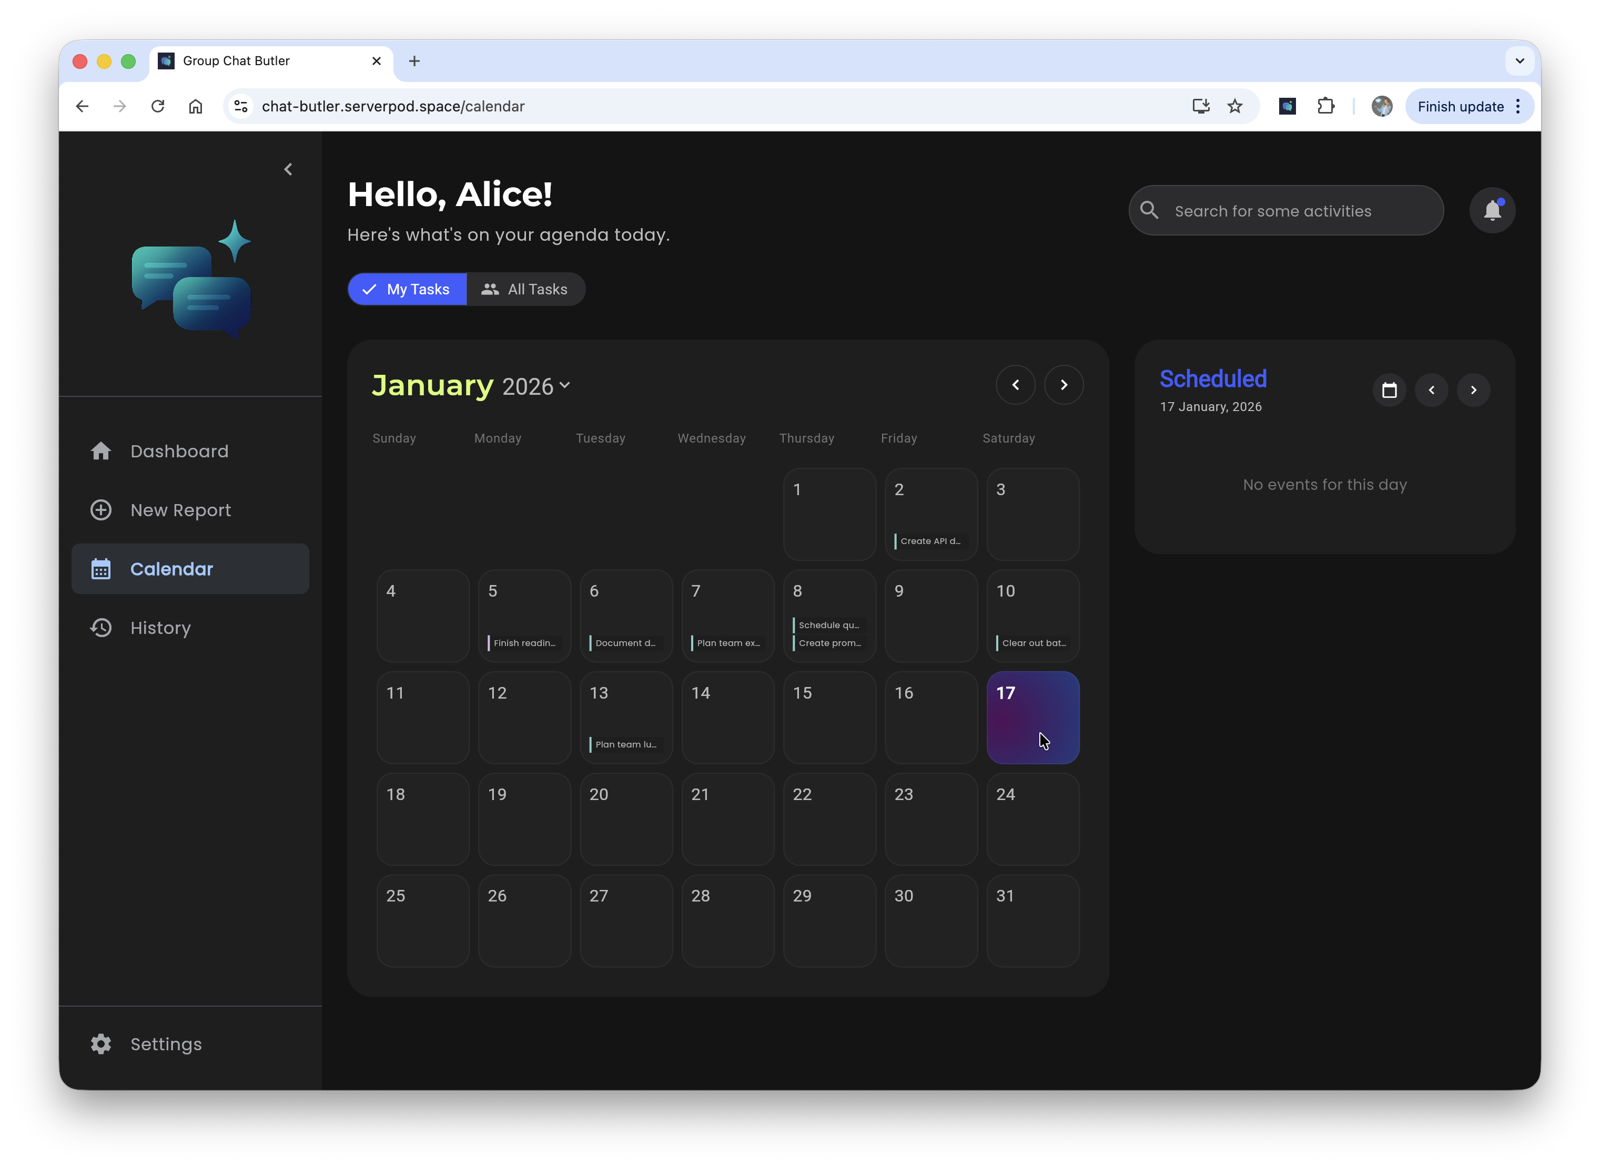The height and width of the screenshot is (1168, 1600).
Task: Select January 13 with Plan team event
Action: (626, 717)
